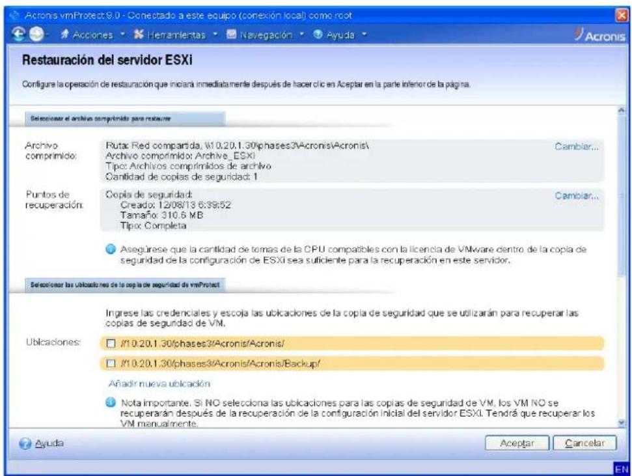Expand the Acciones dropdown arrow
Screen dimensions: 632x476
pyautogui.click(x=123, y=35)
